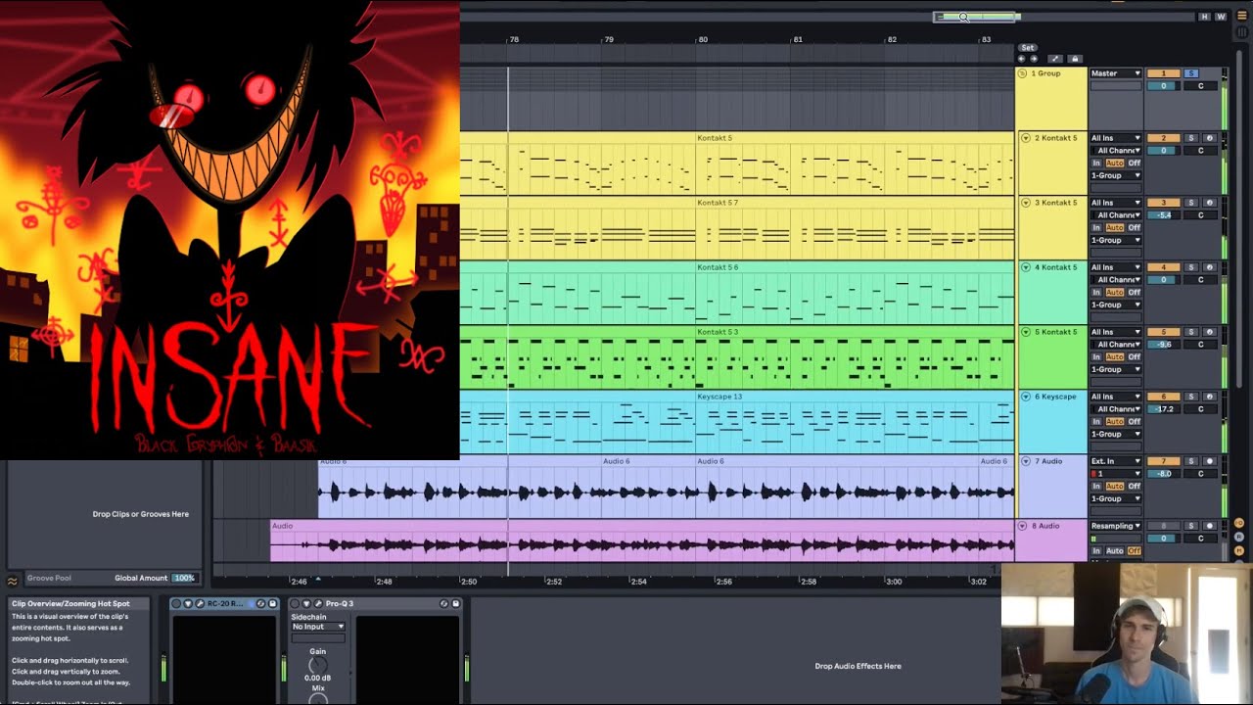The image size is (1253, 705).
Task: Set track 6 Keyscape monitor to Off
Action: 1135,421
